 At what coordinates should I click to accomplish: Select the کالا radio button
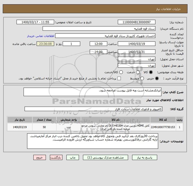(151, 72)
